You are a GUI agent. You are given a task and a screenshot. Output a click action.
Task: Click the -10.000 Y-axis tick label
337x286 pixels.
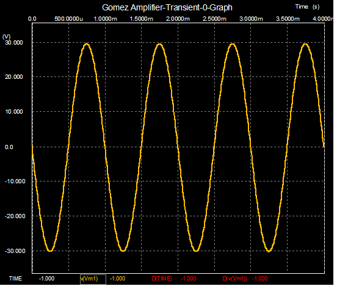click(x=15, y=182)
